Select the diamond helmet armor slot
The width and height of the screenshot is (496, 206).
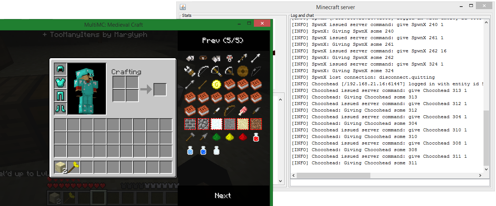60,69
